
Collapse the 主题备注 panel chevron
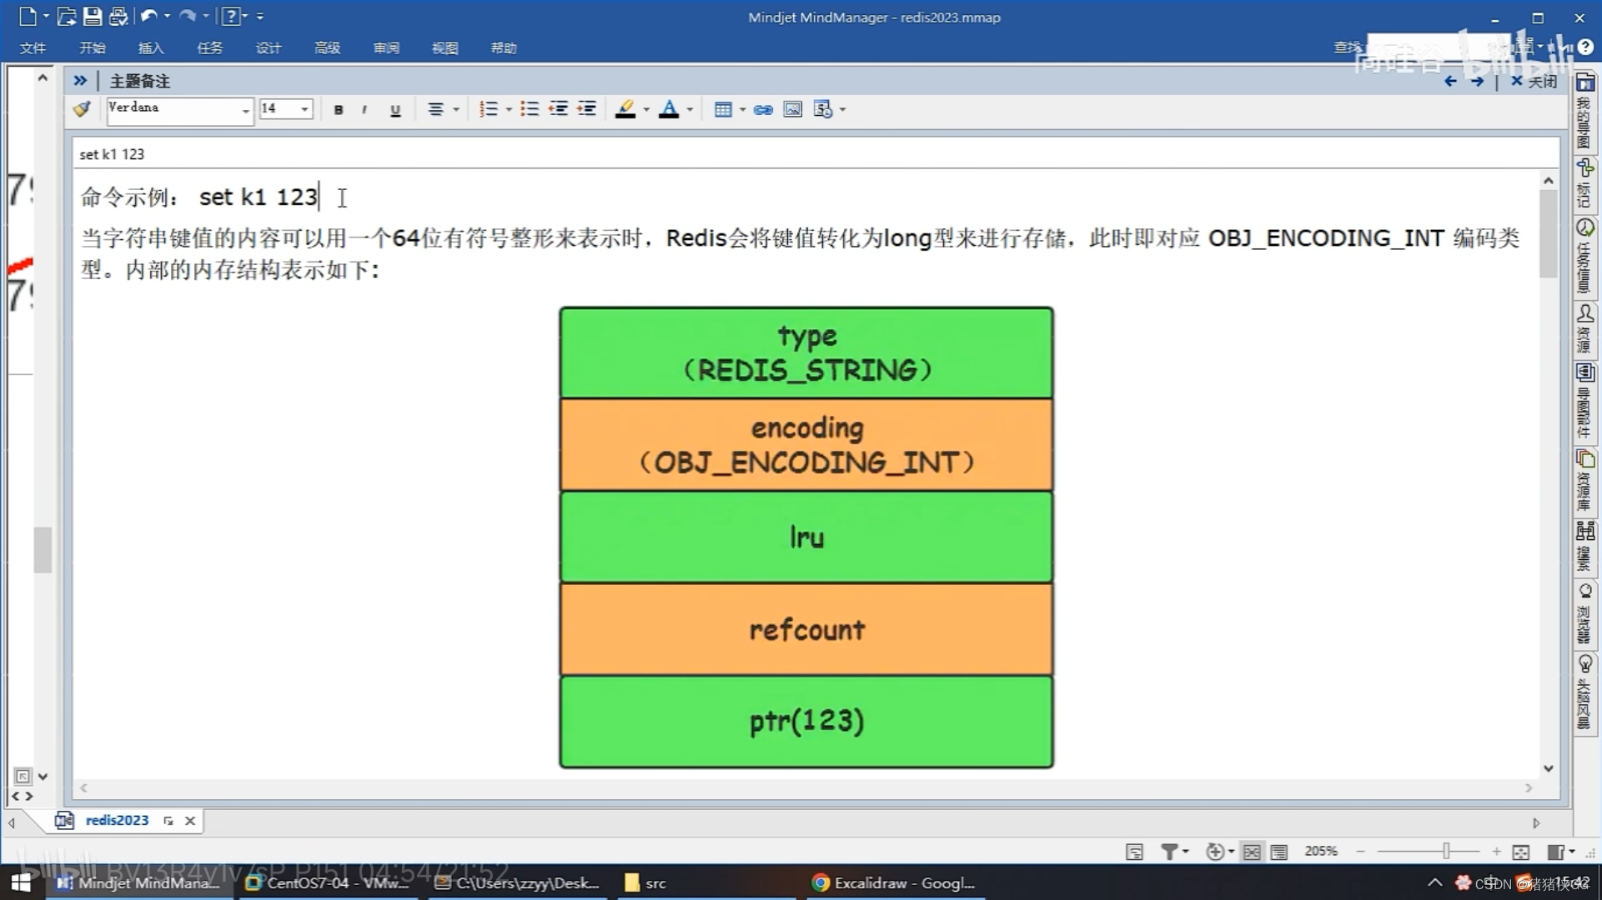80,81
